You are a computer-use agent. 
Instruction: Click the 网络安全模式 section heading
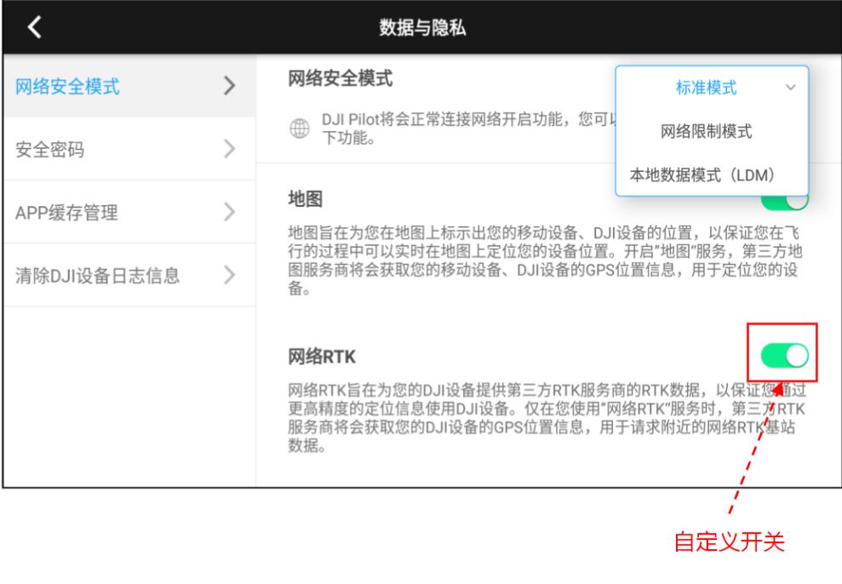[x=341, y=78]
